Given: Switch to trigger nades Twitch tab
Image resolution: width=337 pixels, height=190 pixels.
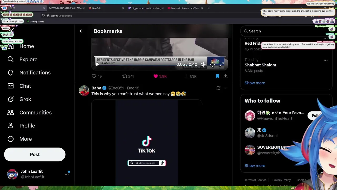Looking at the screenshot, I should click(146, 8).
